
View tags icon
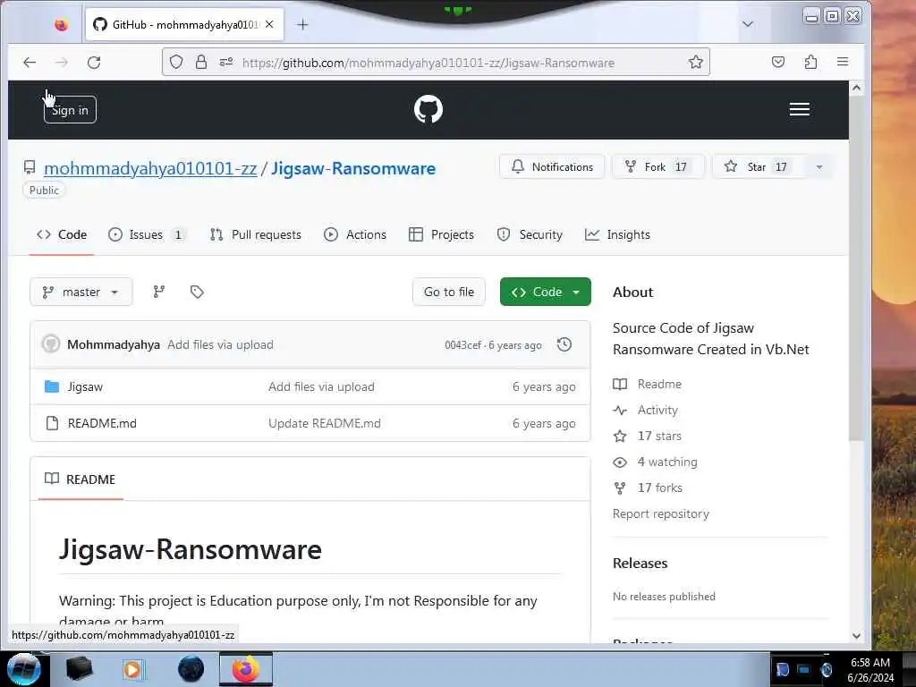(197, 292)
